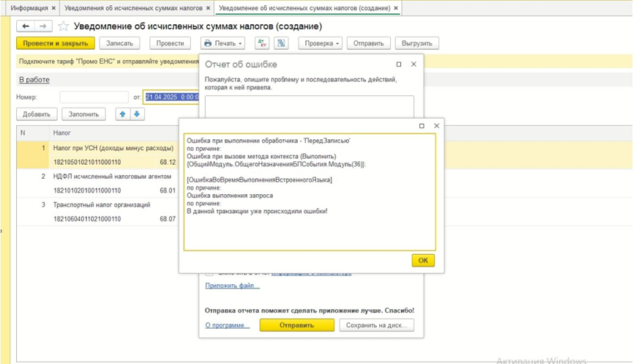Click account cell 68.01
Image resolution: width=633 pixels, height=364 pixels.
(x=168, y=190)
